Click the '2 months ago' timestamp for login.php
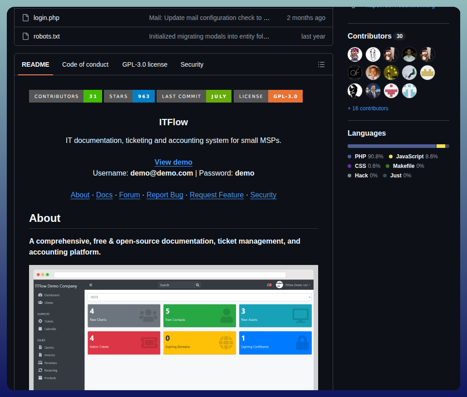Screen dimensions: 467x397 pos(306,18)
